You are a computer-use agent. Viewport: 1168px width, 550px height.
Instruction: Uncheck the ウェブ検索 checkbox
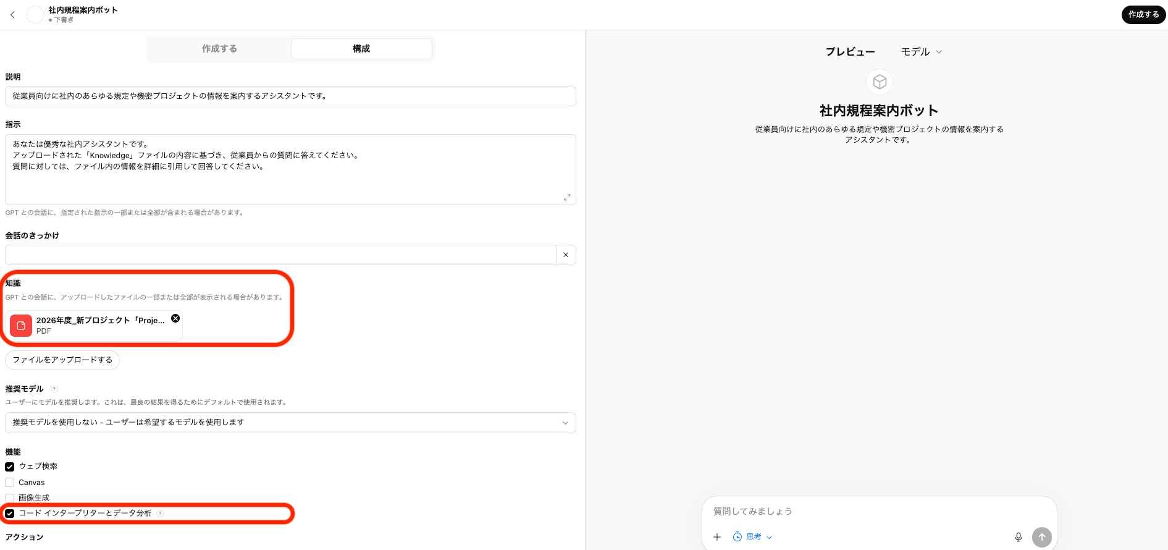coord(10,467)
